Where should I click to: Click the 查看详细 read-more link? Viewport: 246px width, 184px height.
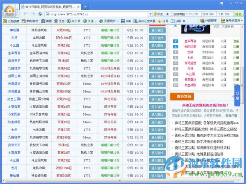(231, 116)
